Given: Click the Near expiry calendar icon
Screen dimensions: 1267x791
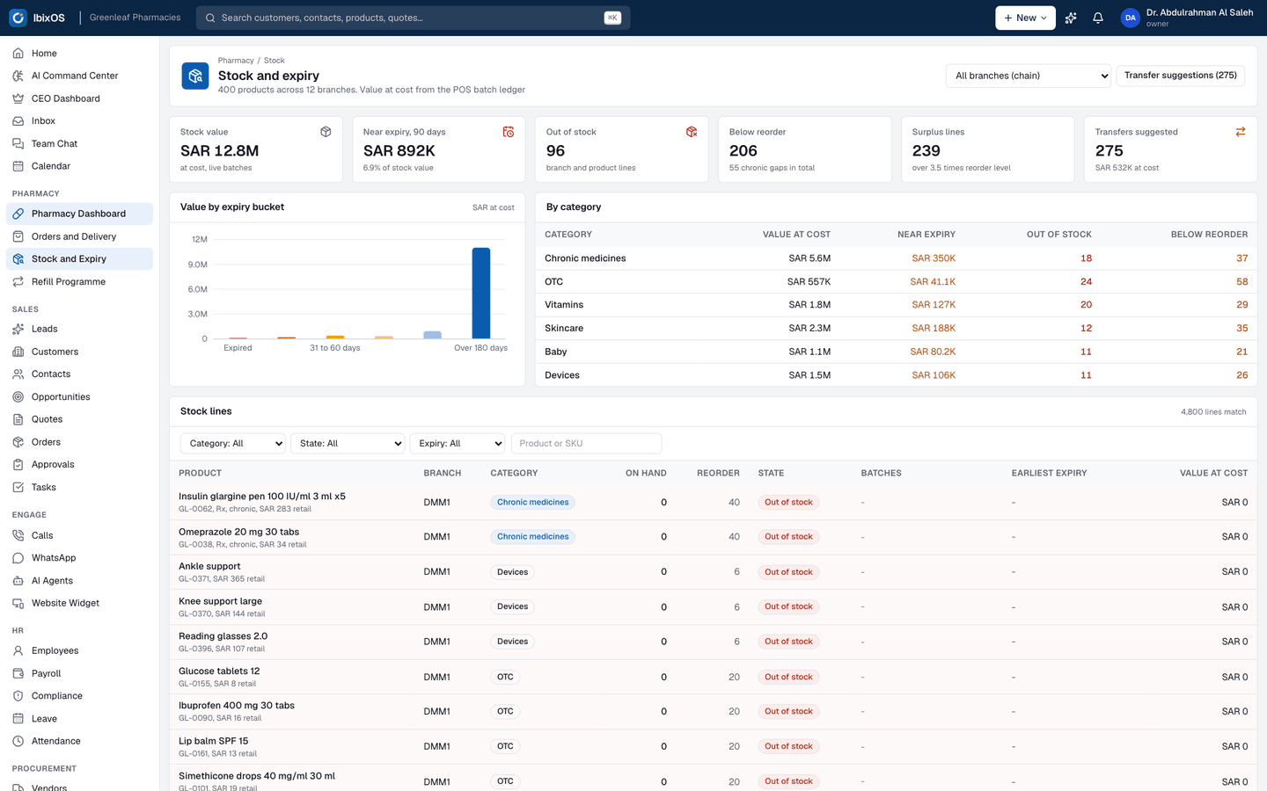Looking at the screenshot, I should click(509, 132).
